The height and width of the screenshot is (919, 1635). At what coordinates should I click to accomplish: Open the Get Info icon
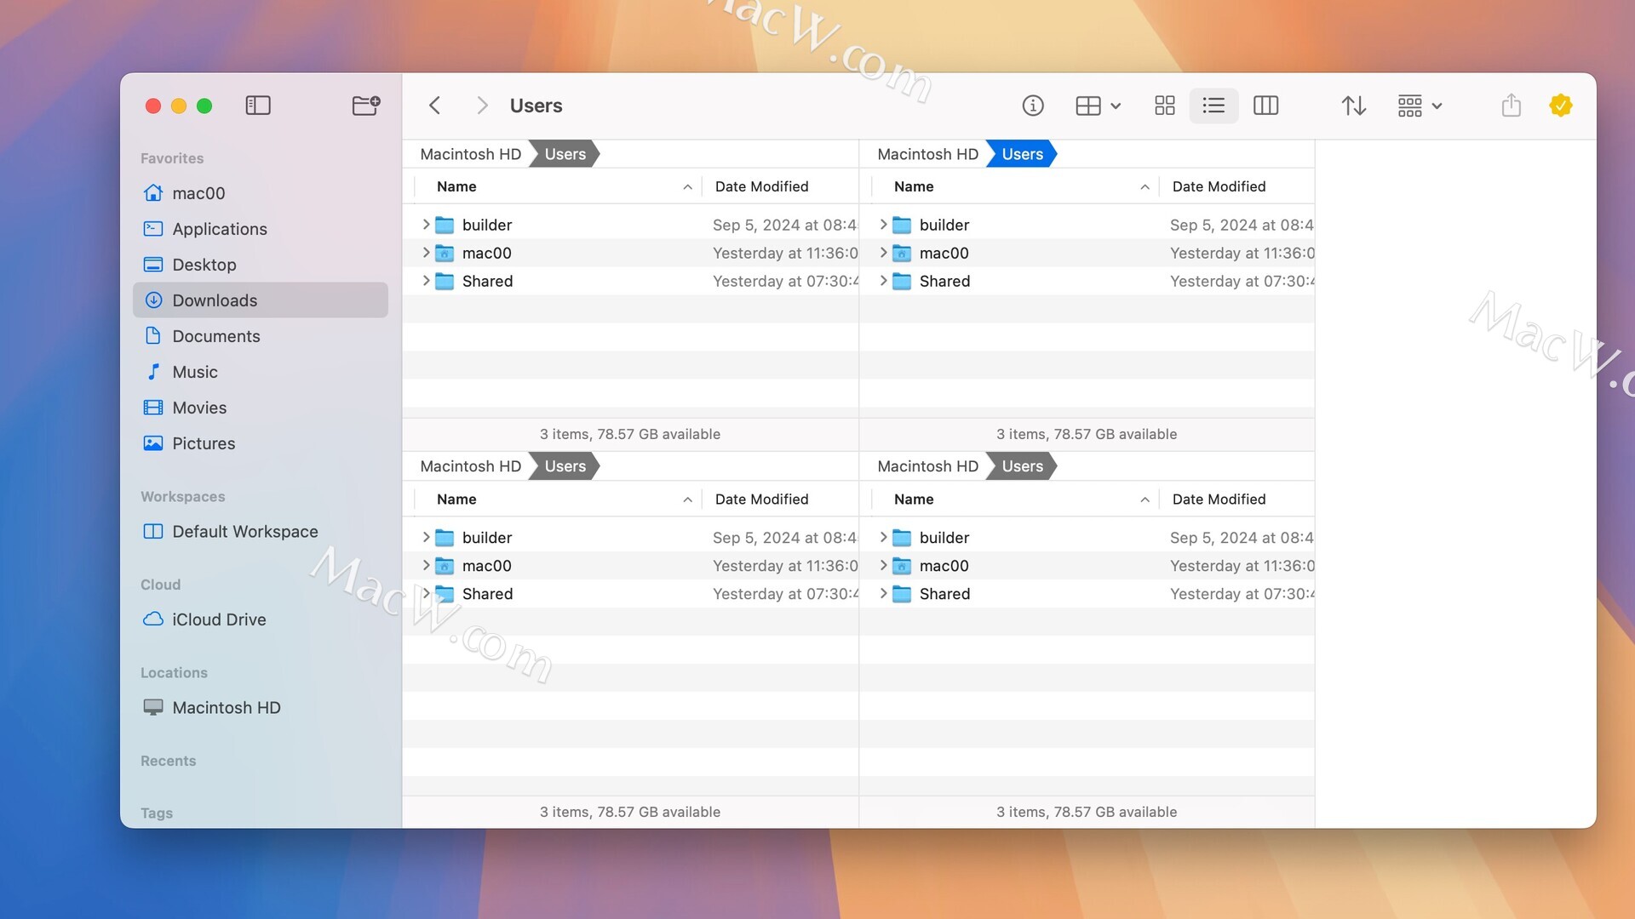pos(1032,106)
